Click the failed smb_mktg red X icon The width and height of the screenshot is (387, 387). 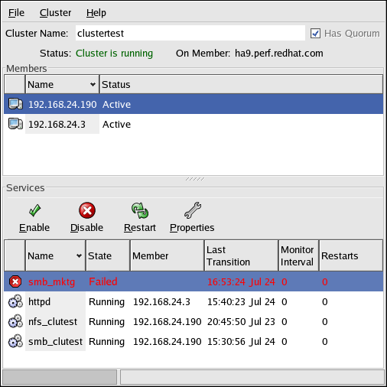[x=15, y=281]
